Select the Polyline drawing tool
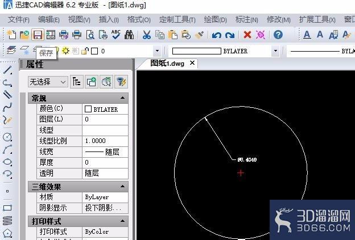This screenshot has width=355, height=240. tap(7, 83)
